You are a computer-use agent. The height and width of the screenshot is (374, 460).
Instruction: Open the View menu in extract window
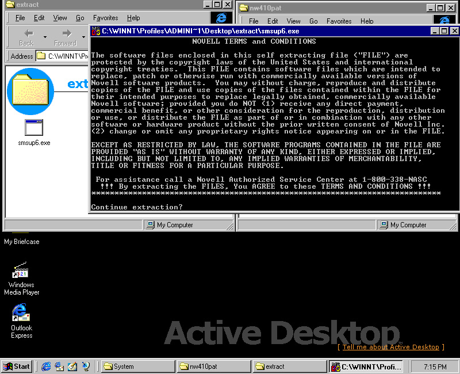click(x=60, y=18)
